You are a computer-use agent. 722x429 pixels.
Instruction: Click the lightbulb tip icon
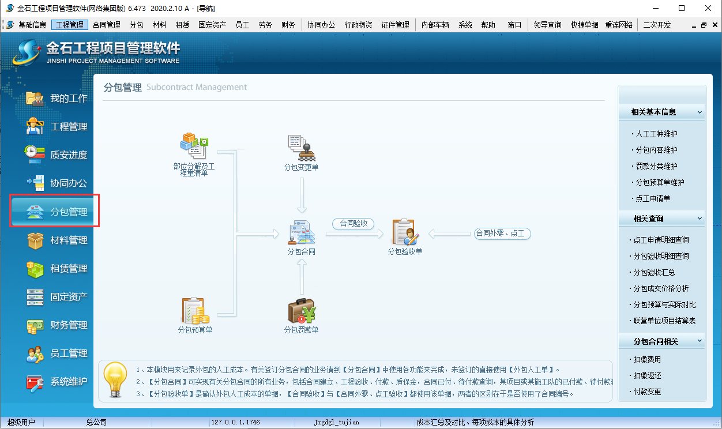[115, 380]
